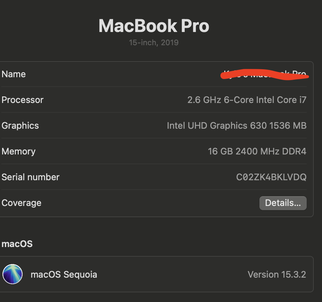Click the Processor row label
The height and width of the screenshot is (302, 322).
[x=23, y=100]
